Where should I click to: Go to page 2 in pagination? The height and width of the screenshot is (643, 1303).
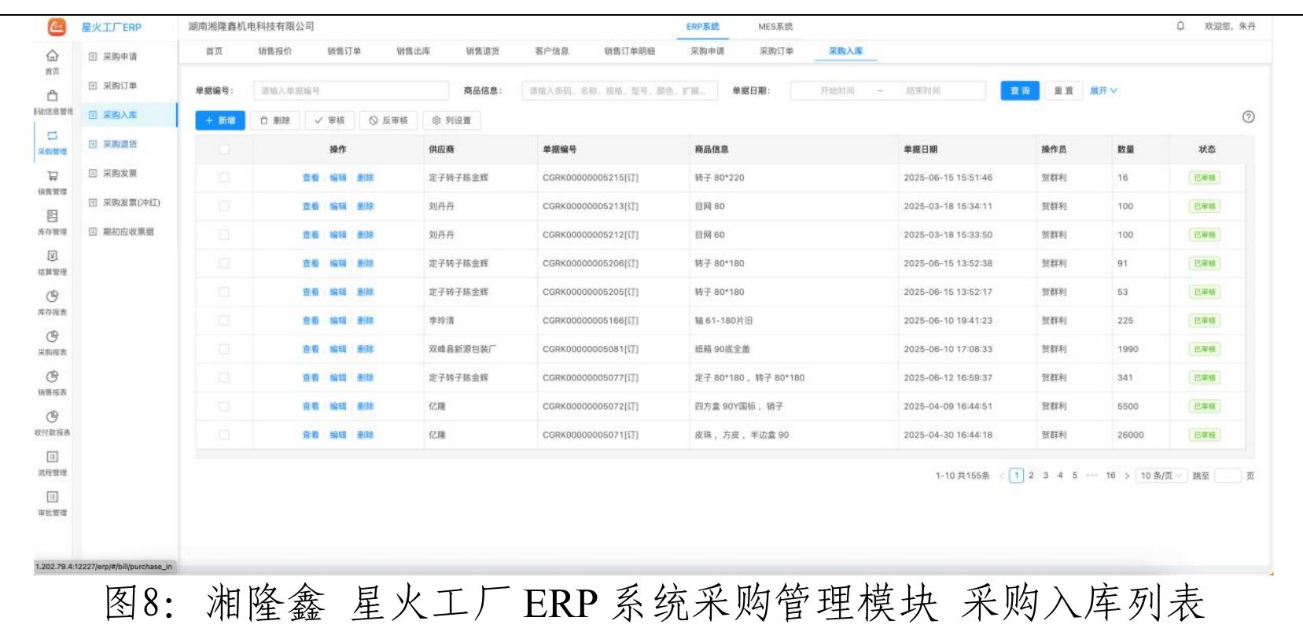tap(1031, 476)
